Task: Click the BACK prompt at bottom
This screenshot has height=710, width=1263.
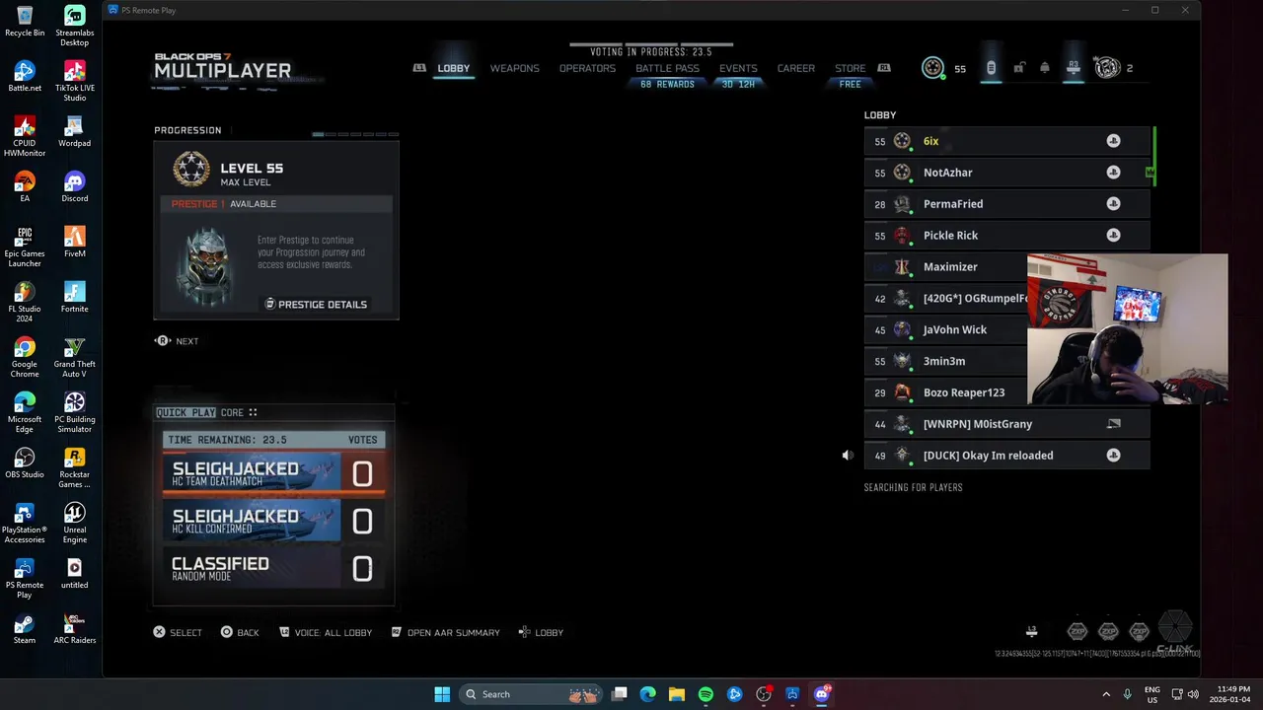Action: (x=240, y=632)
